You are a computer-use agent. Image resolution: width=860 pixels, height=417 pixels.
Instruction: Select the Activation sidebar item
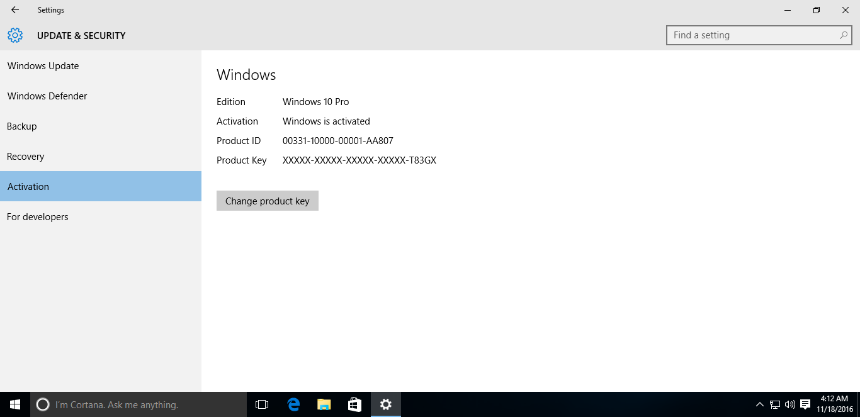coord(101,186)
